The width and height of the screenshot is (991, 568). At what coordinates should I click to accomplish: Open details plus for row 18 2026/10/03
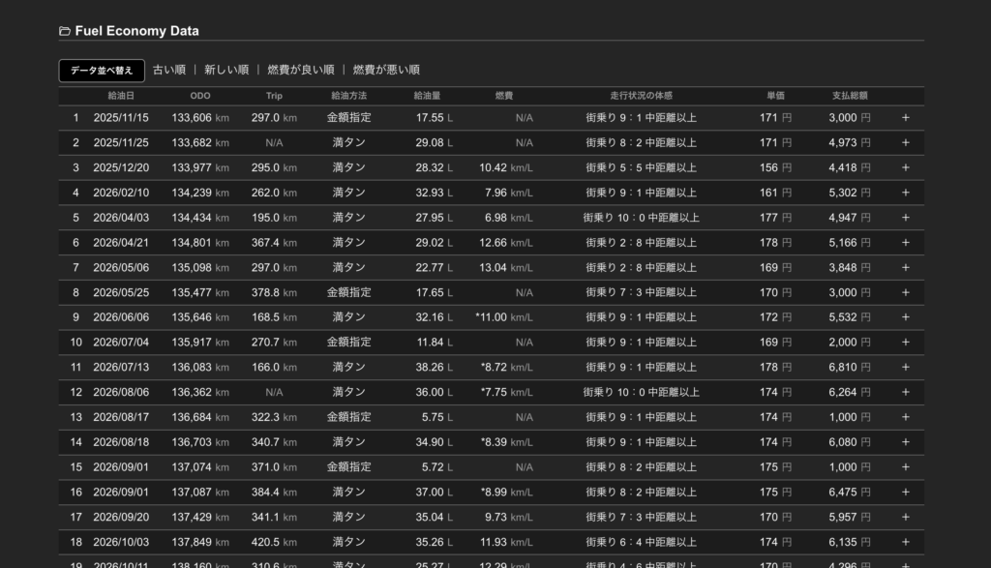click(x=906, y=542)
